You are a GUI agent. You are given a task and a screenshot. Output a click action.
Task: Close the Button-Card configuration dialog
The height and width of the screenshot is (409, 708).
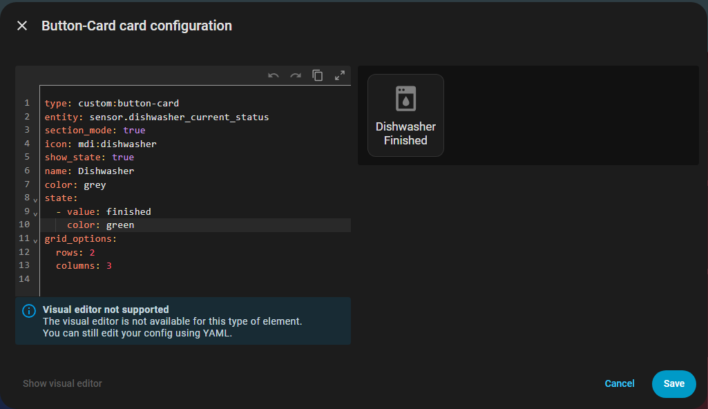pyautogui.click(x=22, y=26)
